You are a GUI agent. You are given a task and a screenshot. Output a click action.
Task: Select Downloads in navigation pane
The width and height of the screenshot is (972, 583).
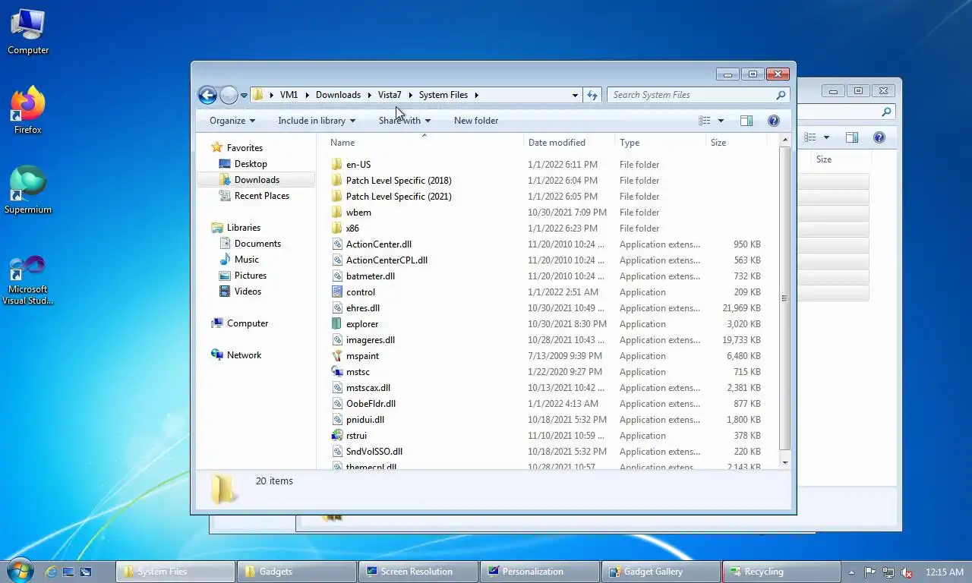click(256, 180)
